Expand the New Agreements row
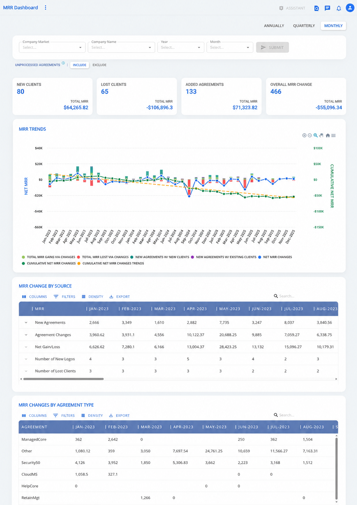 (x=26, y=323)
